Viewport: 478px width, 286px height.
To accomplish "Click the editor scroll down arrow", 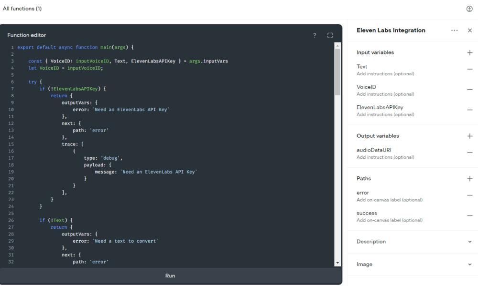I will (x=337, y=263).
